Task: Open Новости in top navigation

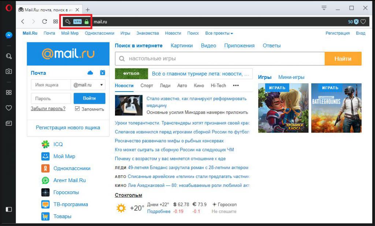Action: (x=173, y=33)
